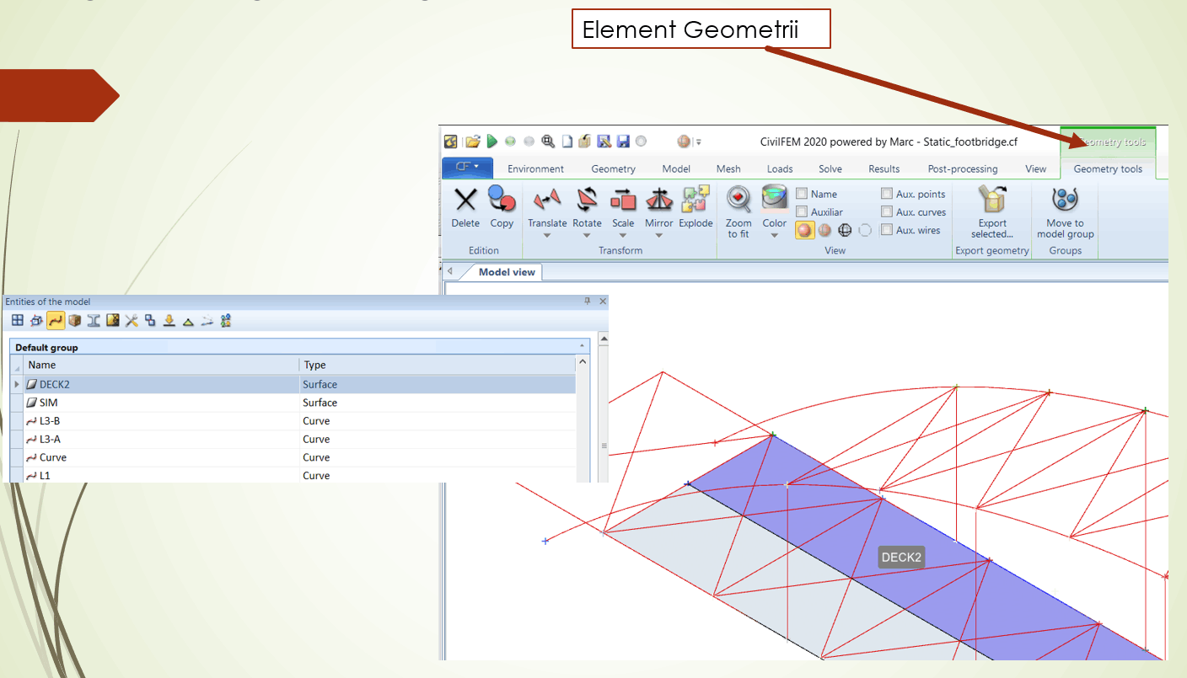Click the Zoom to fit icon
This screenshot has height=678, width=1187.
[739, 211]
